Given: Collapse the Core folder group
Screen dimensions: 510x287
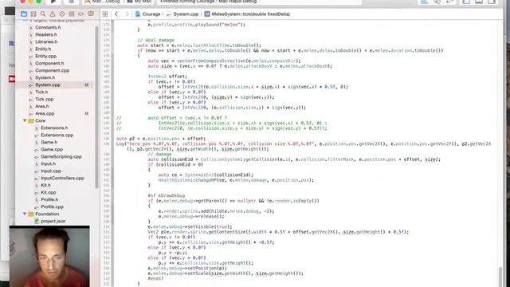Looking at the screenshot, I should 25,120.
